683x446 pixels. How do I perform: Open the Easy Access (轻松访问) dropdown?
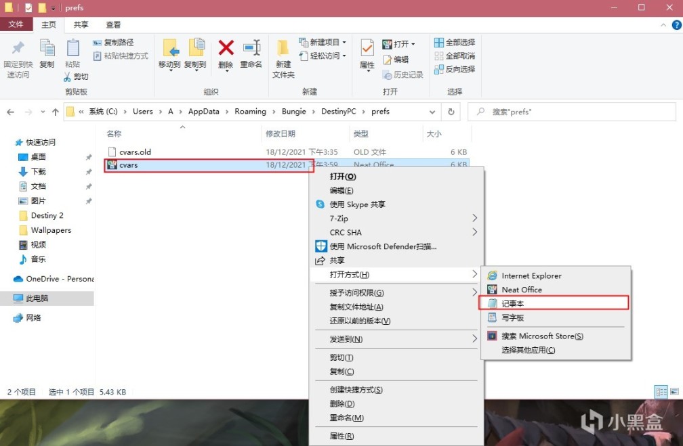pyautogui.click(x=323, y=55)
